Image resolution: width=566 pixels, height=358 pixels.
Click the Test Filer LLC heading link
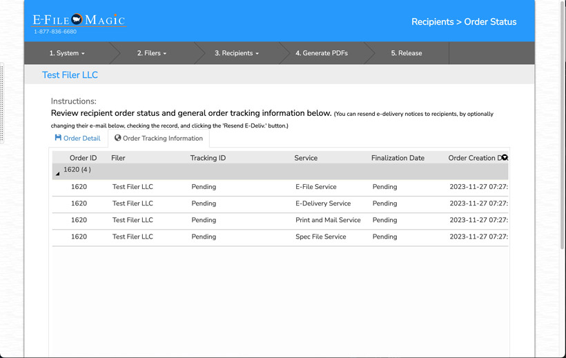[70, 75]
